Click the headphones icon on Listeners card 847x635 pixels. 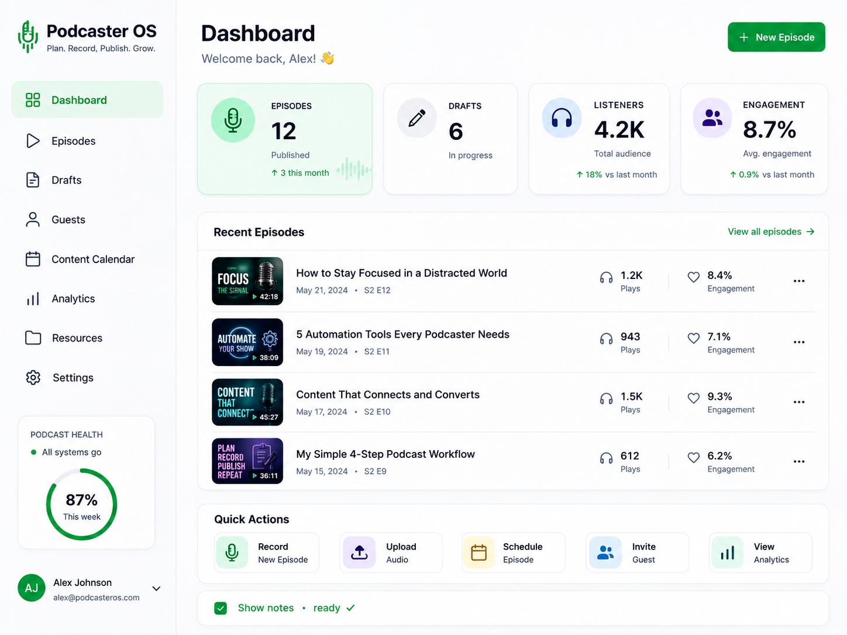click(562, 118)
